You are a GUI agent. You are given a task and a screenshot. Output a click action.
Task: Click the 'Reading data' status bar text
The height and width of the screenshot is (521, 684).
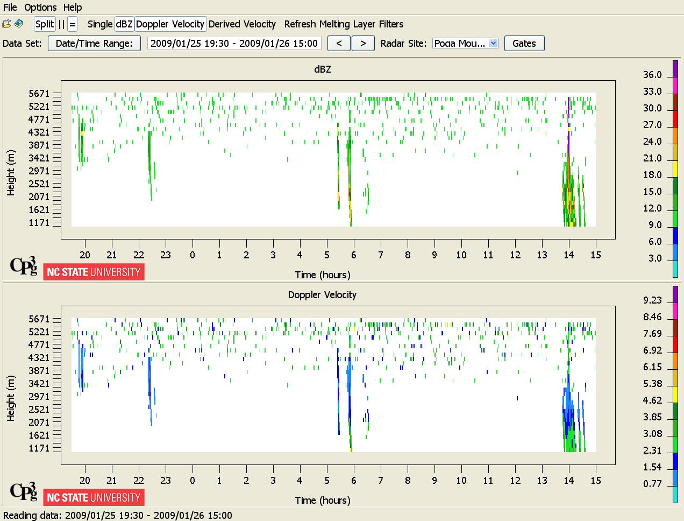pyautogui.click(x=118, y=516)
